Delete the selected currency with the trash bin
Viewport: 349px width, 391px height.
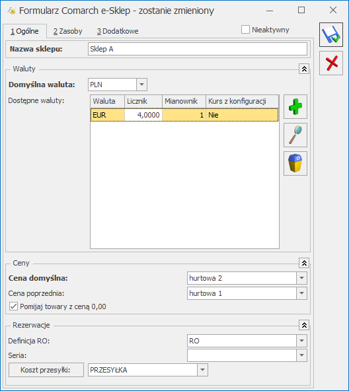click(x=295, y=163)
